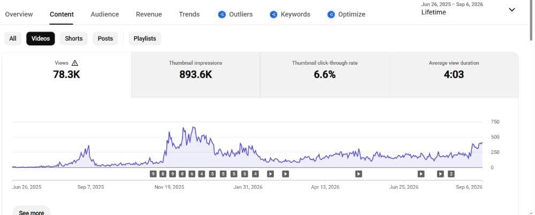Open the Revenue tab
The width and height of the screenshot is (535, 215).
click(x=149, y=14)
